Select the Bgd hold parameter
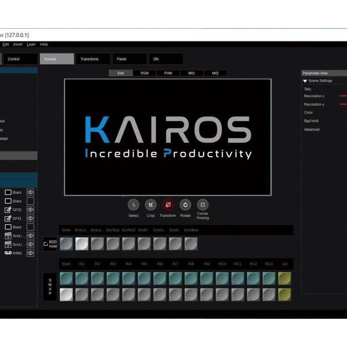The height and width of the screenshot is (347, 347). (311, 121)
